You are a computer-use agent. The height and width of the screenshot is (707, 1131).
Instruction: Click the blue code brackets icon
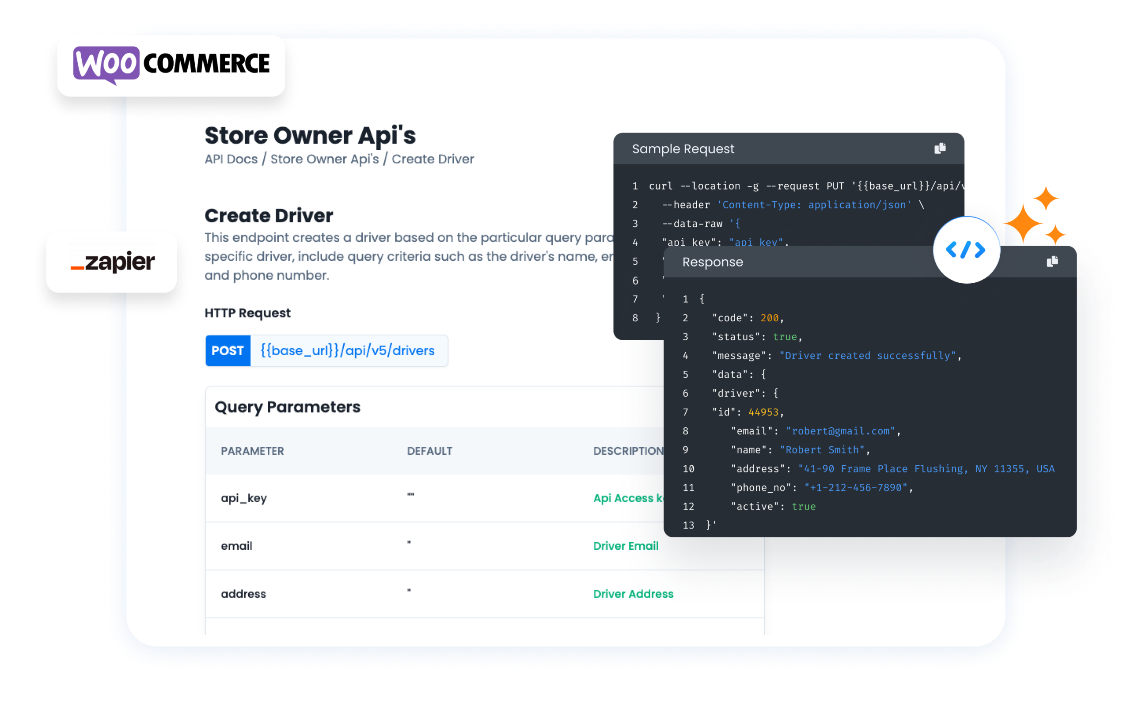pyautogui.click(x=966, y=250)
